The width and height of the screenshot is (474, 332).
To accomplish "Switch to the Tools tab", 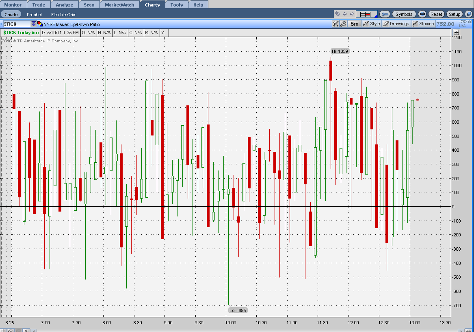I will (177, 5).
